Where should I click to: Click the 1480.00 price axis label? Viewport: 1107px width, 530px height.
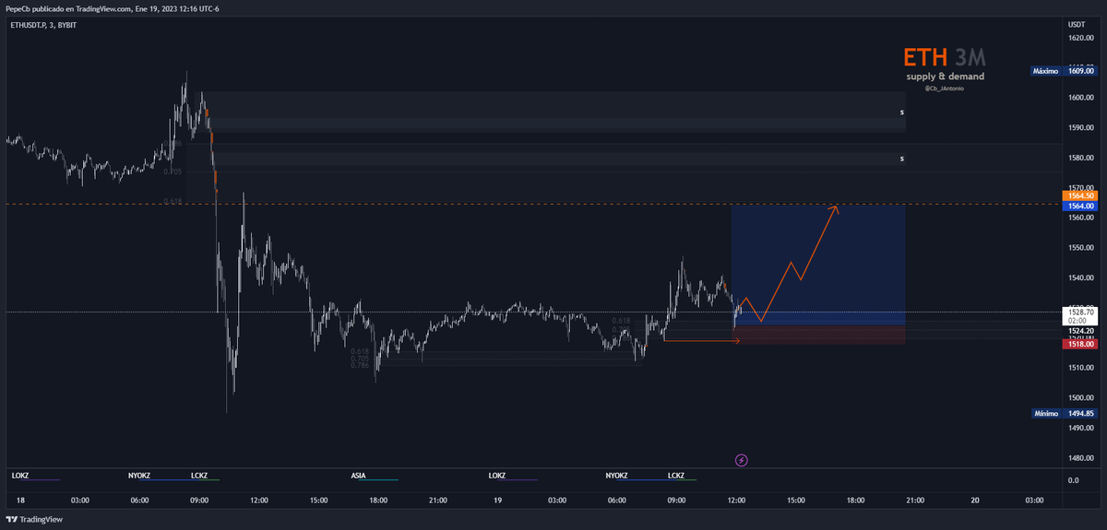point(1080,458)
